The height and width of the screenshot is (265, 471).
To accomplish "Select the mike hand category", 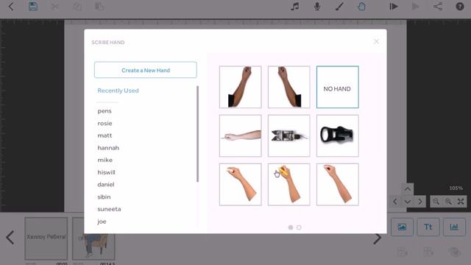I will 105,160.
